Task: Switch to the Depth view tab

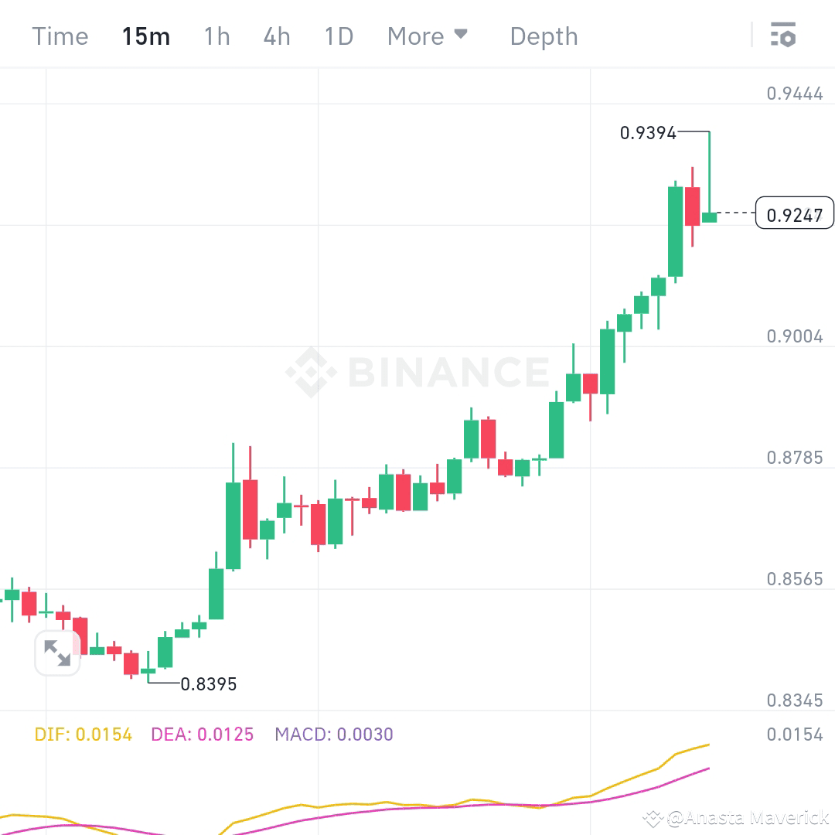Action: (544, 36)
